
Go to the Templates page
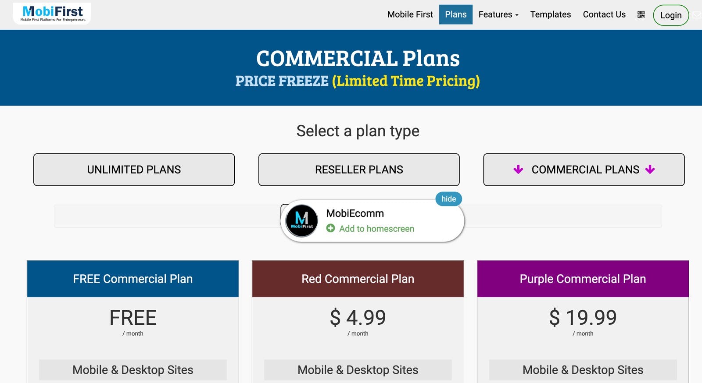(550, 14)
